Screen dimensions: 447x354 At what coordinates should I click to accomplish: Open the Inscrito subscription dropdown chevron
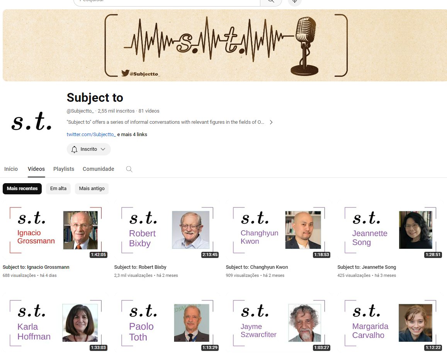pyautogui.click(x=103, y=149)
